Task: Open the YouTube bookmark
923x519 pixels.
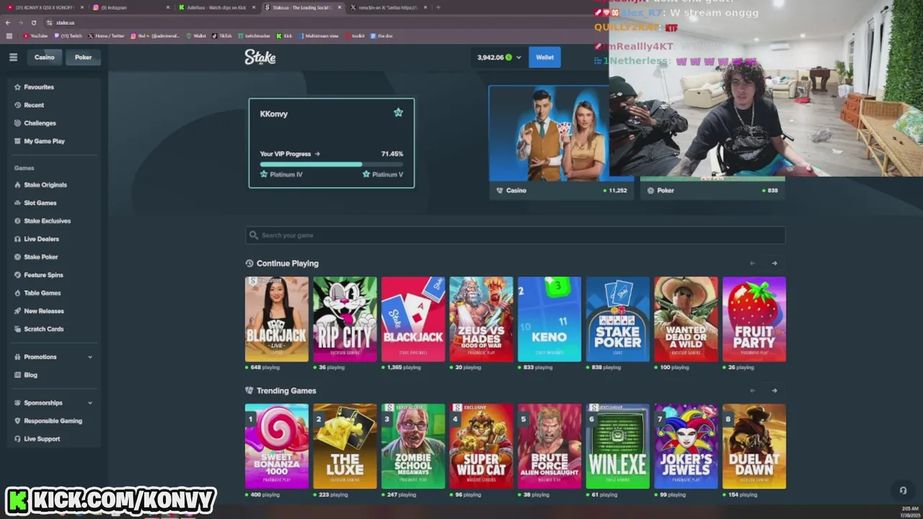Action: pos(35,35)
